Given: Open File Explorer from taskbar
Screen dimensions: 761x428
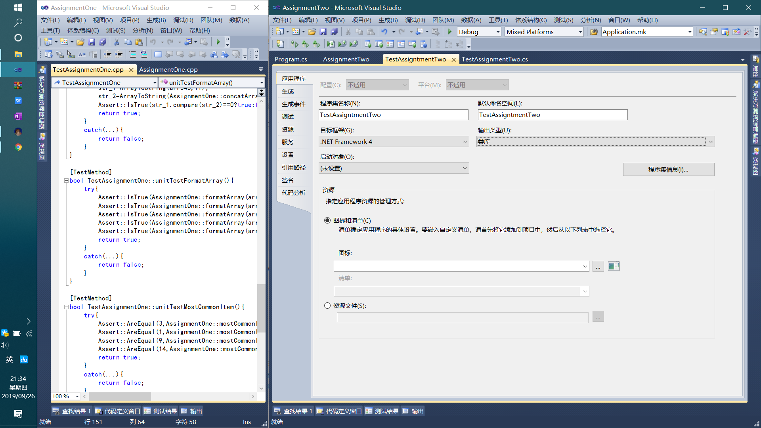Looking at the screenshot, I should (18, 54).
